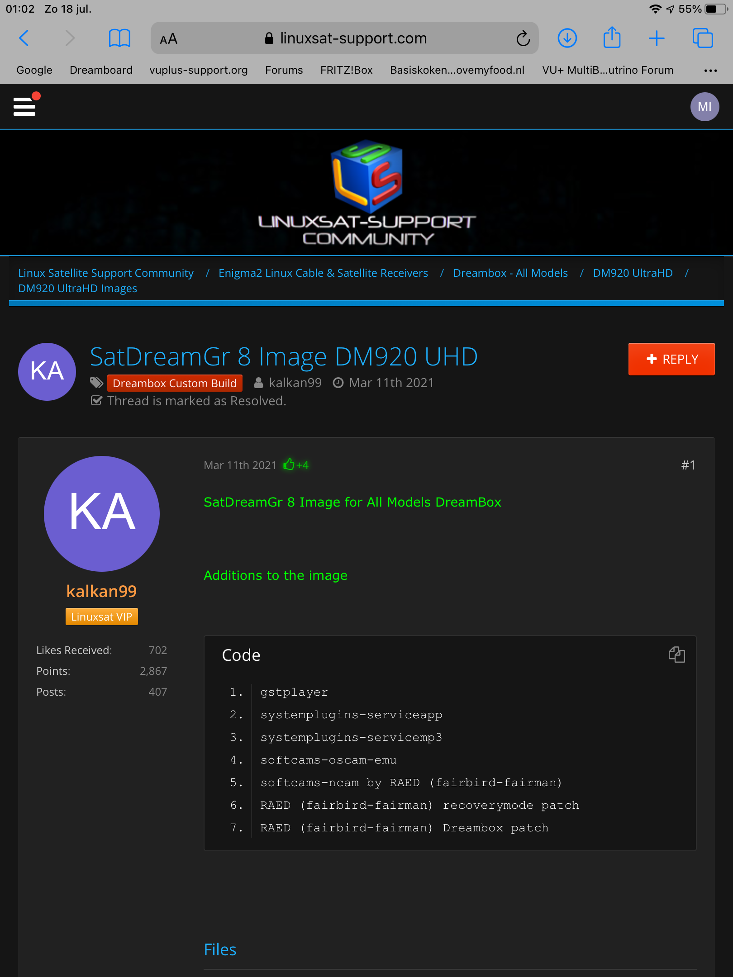Image resolution: width=733 pixels, height=977 pixels.
Task: Open the Forums bookmark
Action: click(284, 70)
